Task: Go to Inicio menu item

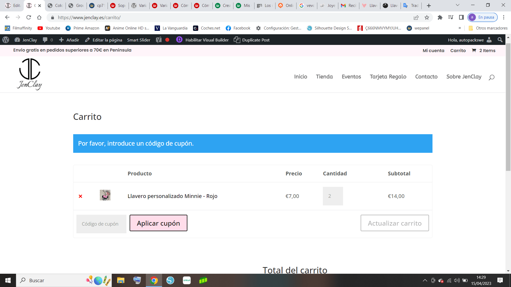Action: 300,77
